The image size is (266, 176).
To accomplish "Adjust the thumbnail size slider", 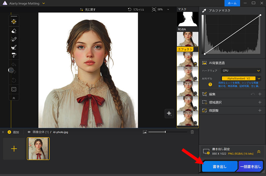I will 165,132.
